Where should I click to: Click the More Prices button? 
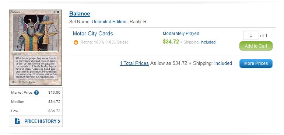click(256, 63)
